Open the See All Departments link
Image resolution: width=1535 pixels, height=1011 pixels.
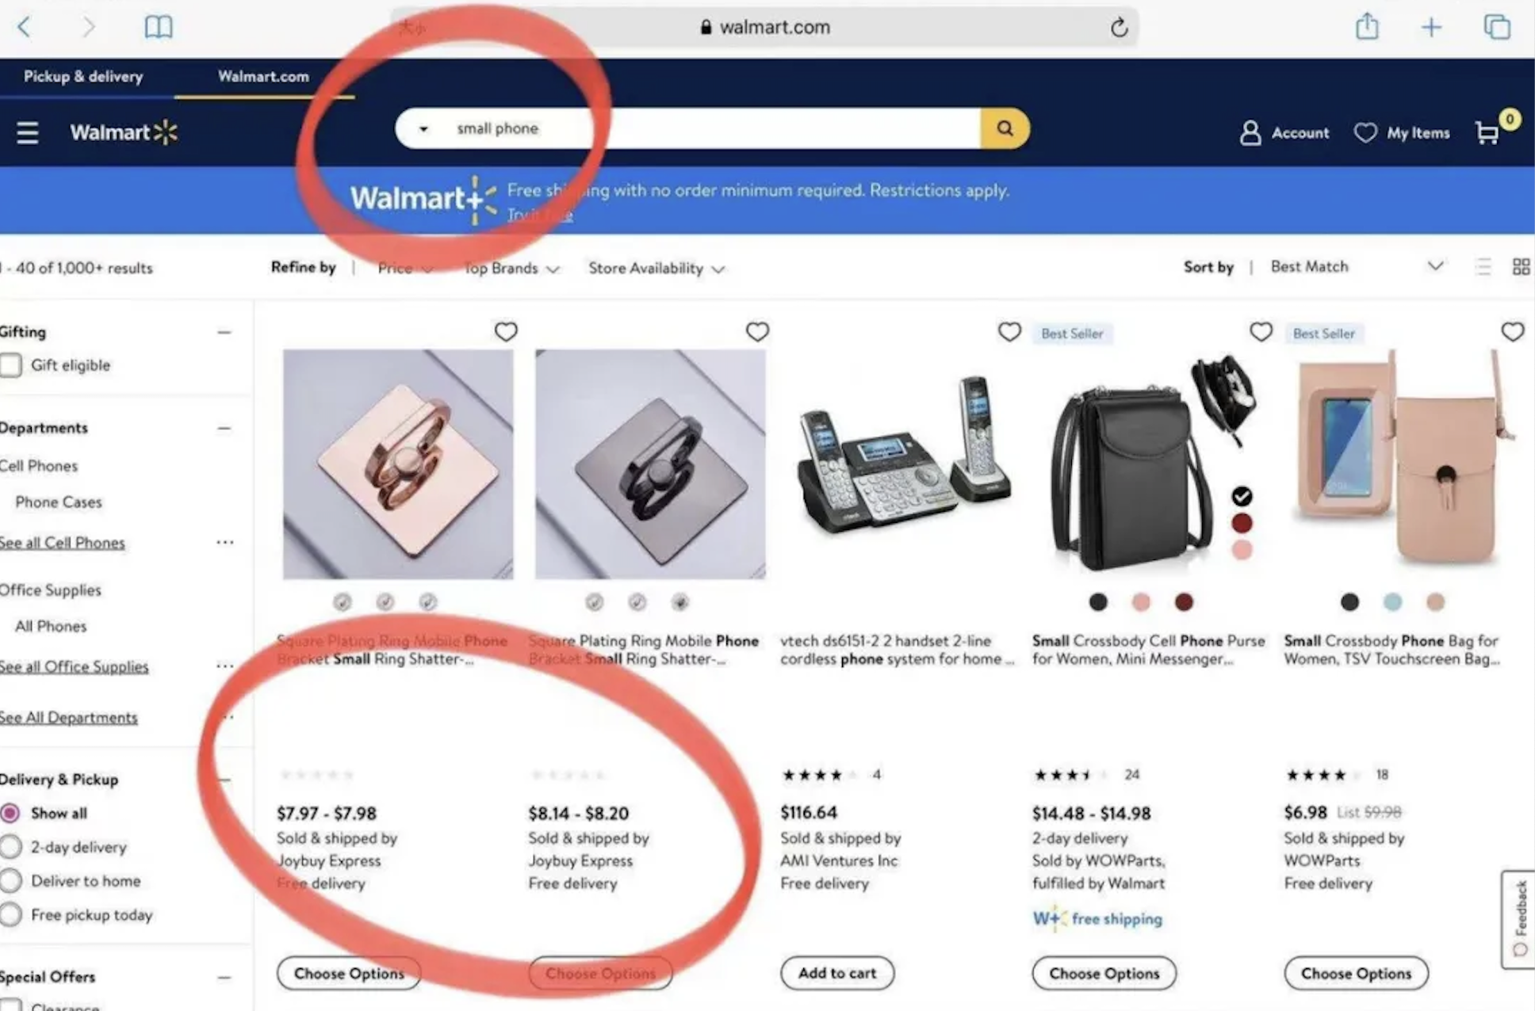[68, 718]
